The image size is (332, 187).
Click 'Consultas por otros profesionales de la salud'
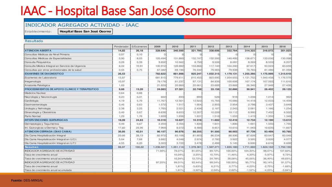(x=53, y=70)
